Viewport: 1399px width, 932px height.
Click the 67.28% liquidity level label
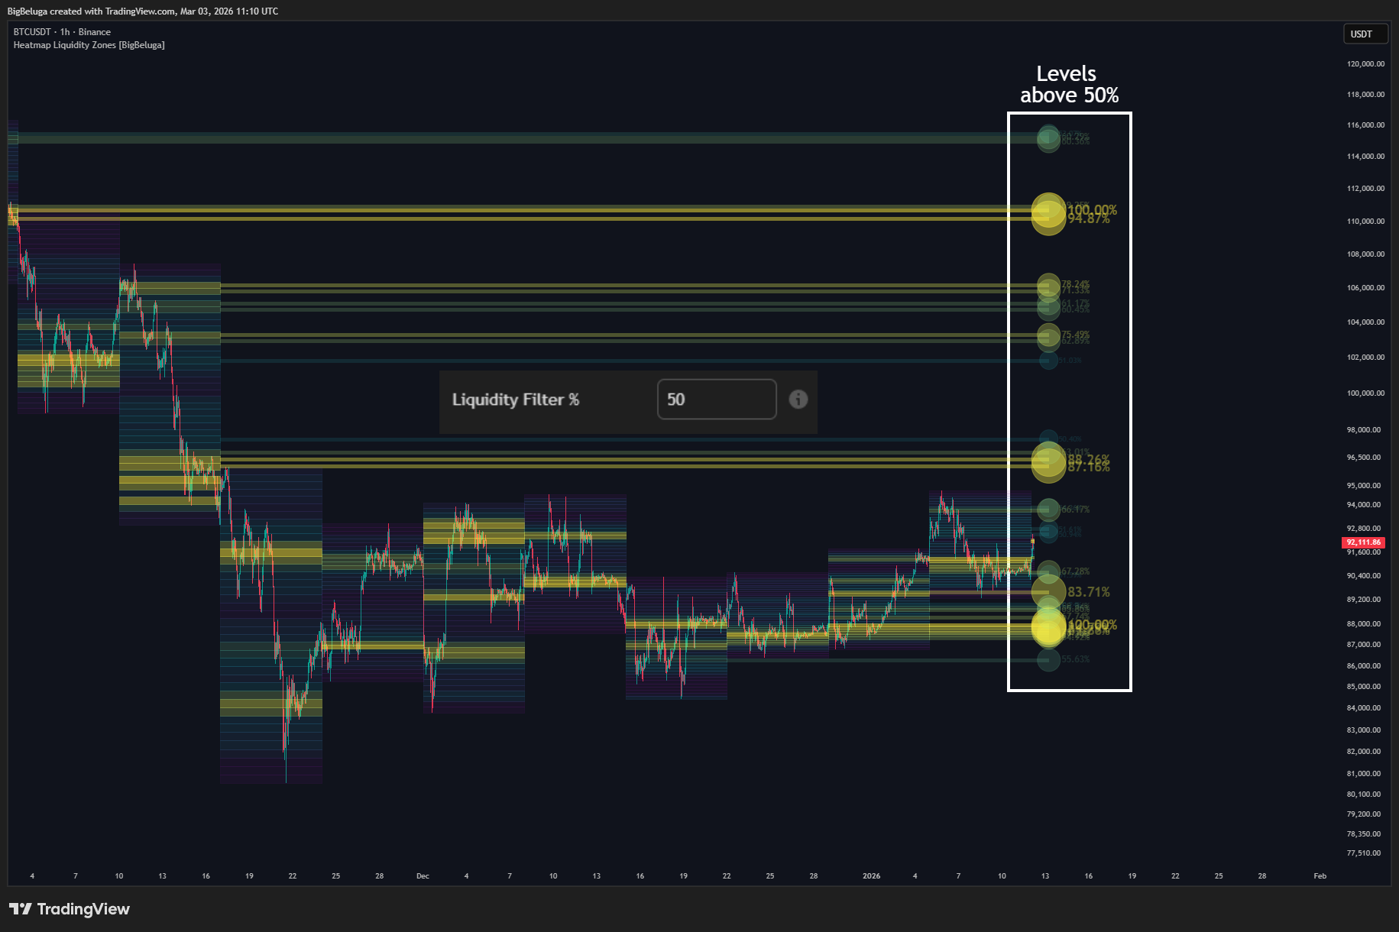click(1075, 571)
